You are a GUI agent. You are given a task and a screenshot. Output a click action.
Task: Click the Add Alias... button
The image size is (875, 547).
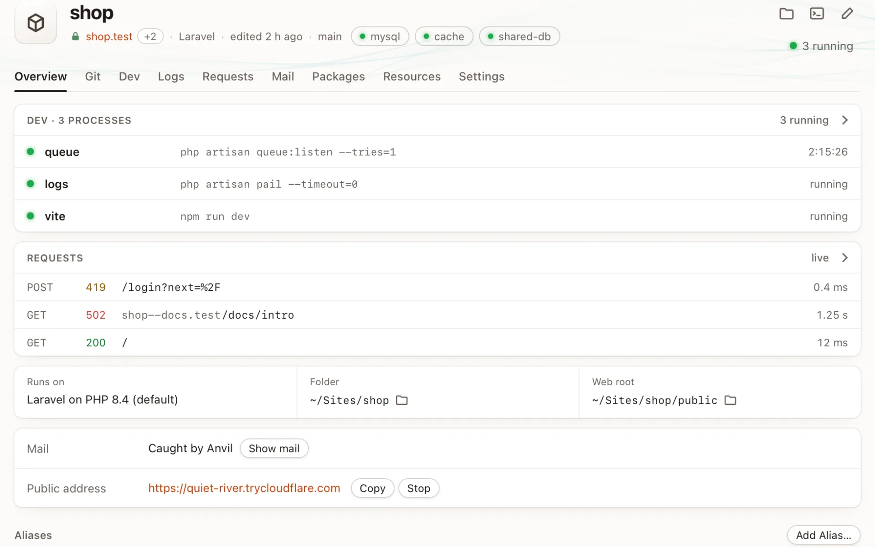824,535
